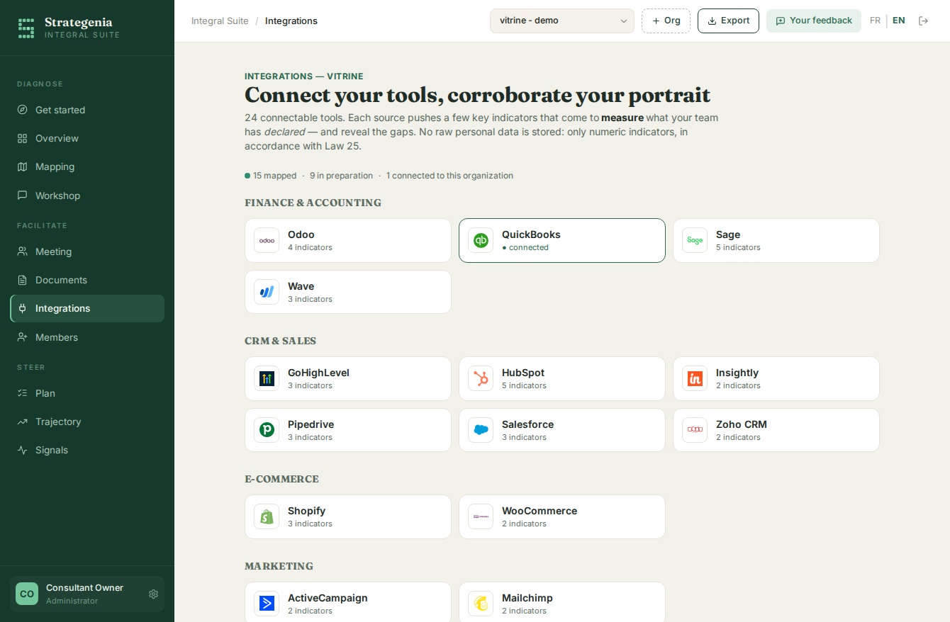Image resolution: width=950 pixels, height=622 pixels.
Task: Click the Insightly logo icon
Action: coord(695,378)
